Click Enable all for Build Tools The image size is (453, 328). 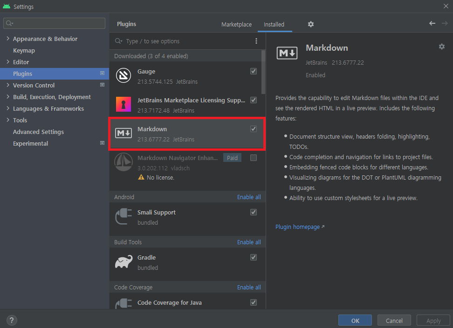[249, 242]
